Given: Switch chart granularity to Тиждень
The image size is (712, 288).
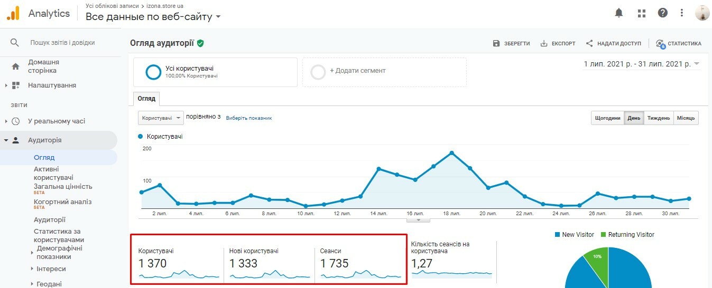Looking at the screenshot, I should [659, 118].
